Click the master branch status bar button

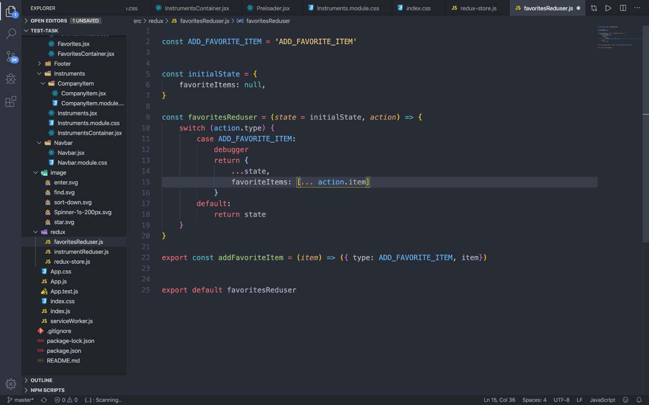coord(20,400)
